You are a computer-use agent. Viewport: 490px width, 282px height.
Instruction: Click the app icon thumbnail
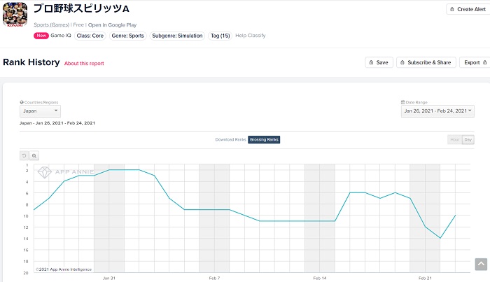[x=15, y=15]
